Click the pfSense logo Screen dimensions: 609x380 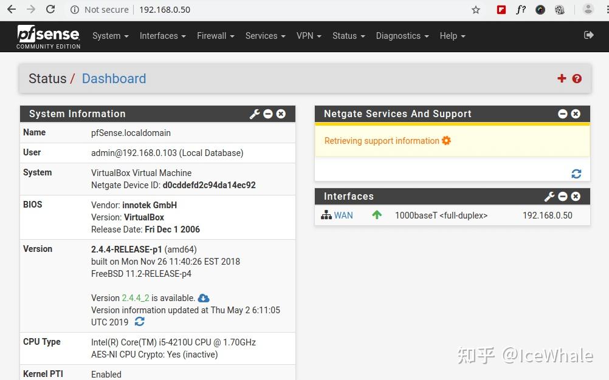click(x=48, y=36)
